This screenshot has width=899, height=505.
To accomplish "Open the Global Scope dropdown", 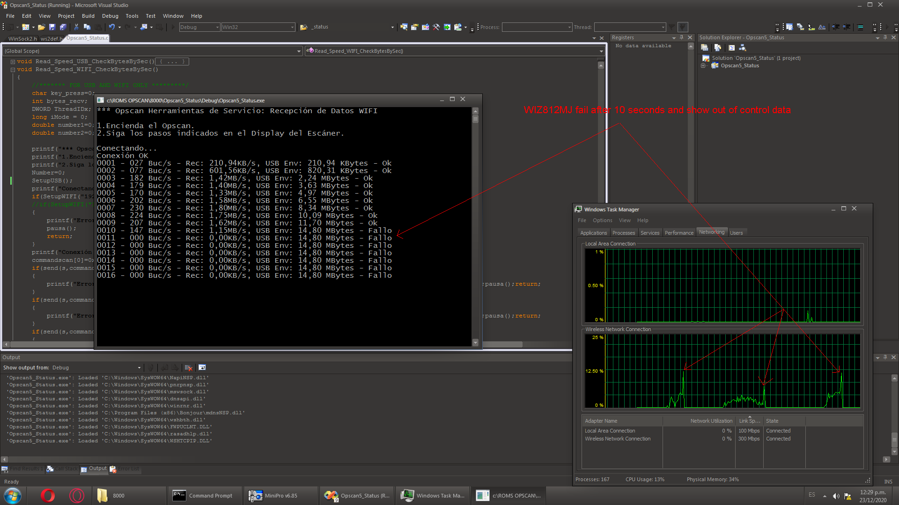I will click(153, 51).
